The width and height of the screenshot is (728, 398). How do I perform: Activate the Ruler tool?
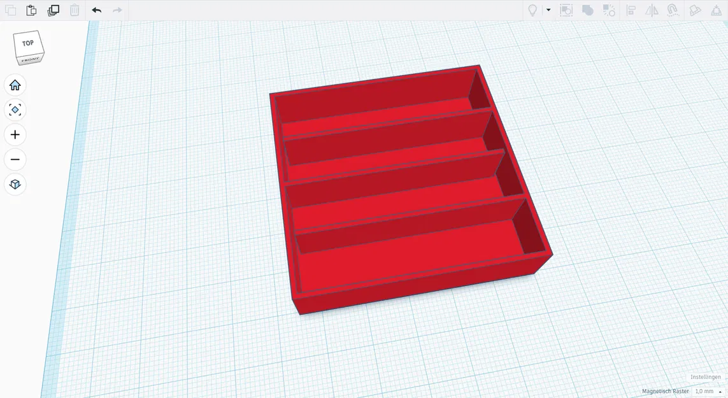coord(716,10)
